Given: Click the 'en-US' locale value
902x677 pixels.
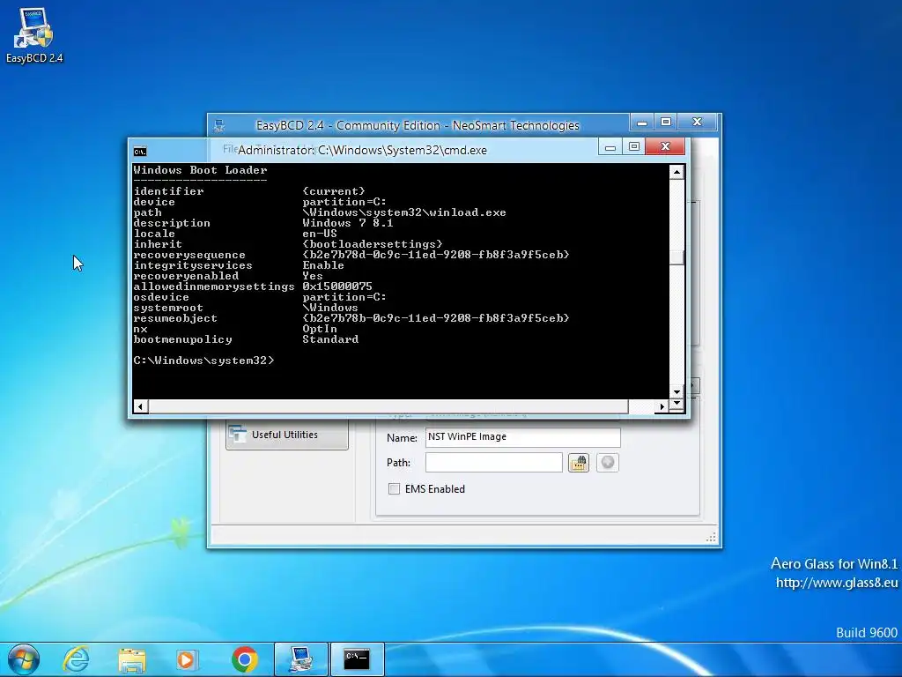Looking at the screenshot, I should click(320, 233).
